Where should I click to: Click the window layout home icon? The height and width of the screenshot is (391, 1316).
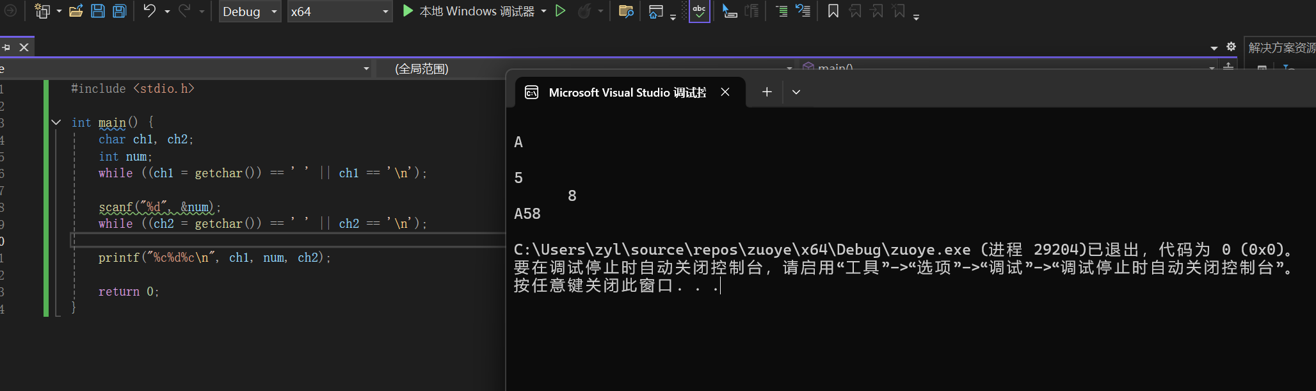point(655,11)
